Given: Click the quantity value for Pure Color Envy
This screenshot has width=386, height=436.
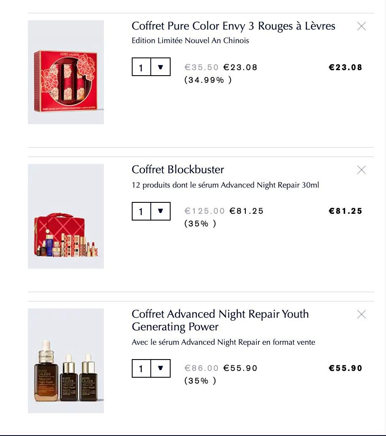Looking at the screenshot, I should point(141,67).
